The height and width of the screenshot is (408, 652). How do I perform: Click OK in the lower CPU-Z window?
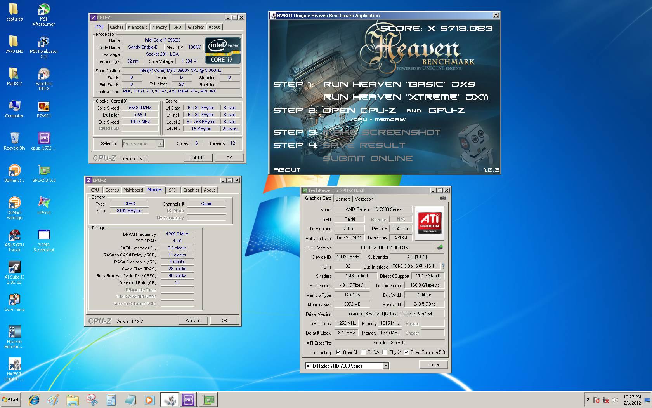tap(224, 321)
